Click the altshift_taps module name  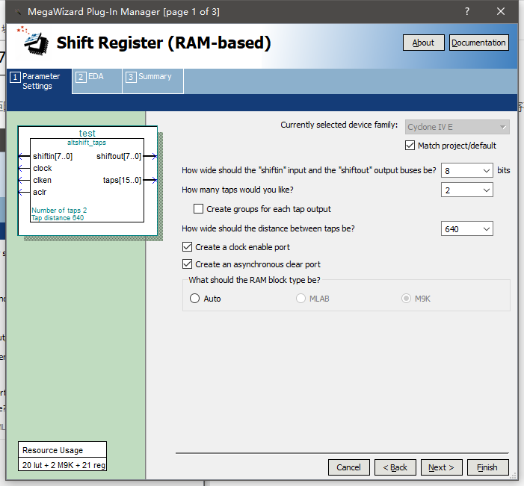coord(87,143)
